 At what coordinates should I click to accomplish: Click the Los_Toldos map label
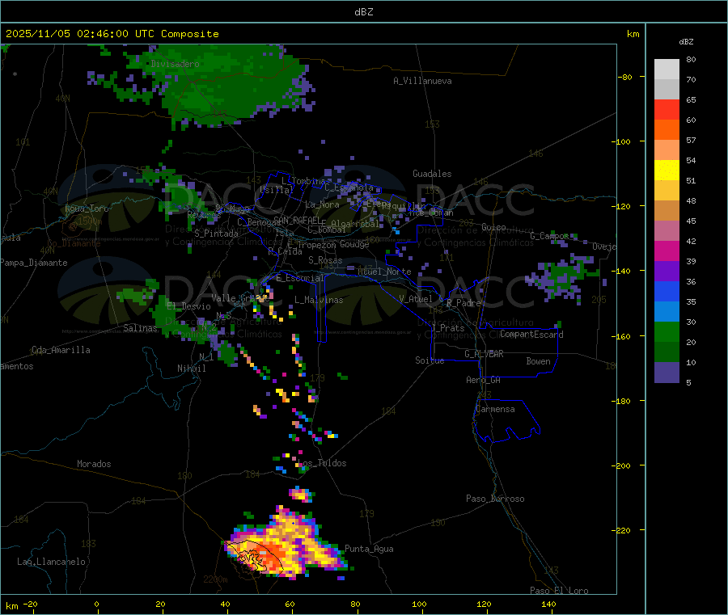click(x=322, y=463)
